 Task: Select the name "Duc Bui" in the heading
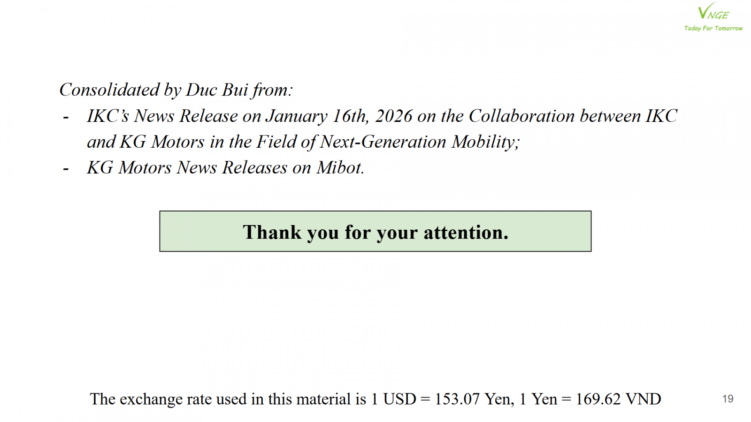pos(217,90)
